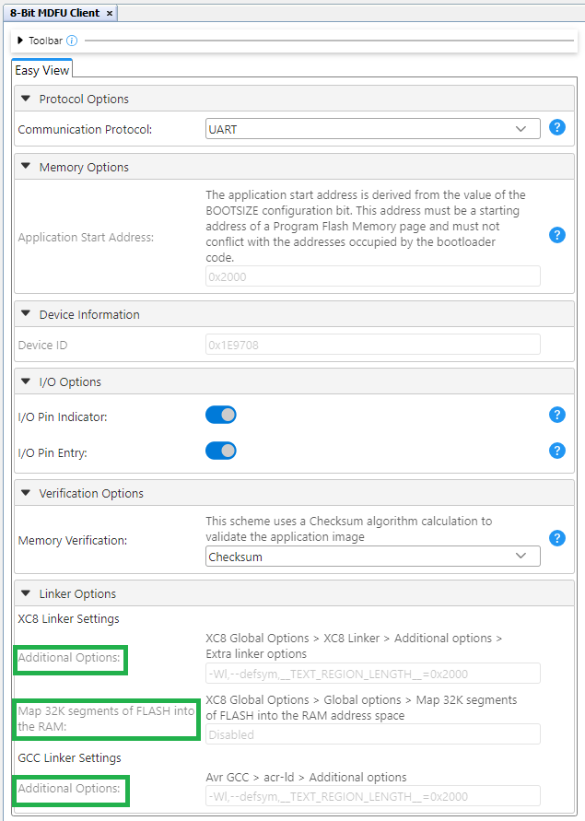Click help icon for I/O Pin Indicator
The image size is (585, 821).
(556, 416)
